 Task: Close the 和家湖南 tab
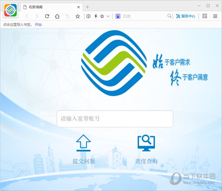point(78,7)
